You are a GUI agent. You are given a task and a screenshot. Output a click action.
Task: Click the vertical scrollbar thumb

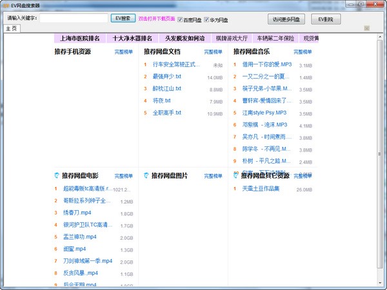380,154
